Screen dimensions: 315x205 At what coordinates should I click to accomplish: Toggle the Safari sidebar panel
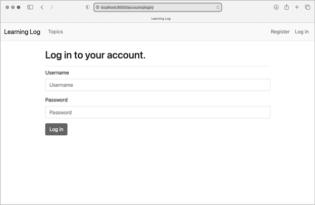(30, 8)
